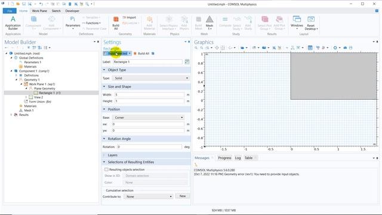This screenshot has height=215, width=382.
Task: Click the camera snapshot icon in Graphics toolbar
Action: [x=345, y=48]
